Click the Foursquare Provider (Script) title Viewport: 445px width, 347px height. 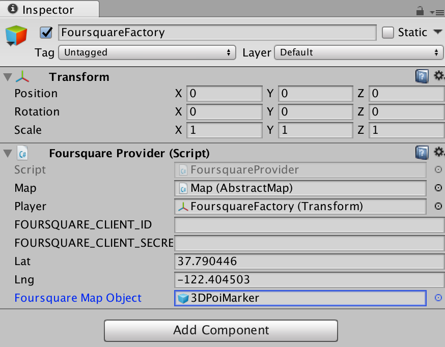pyautogui.click(x=129, y=153)
